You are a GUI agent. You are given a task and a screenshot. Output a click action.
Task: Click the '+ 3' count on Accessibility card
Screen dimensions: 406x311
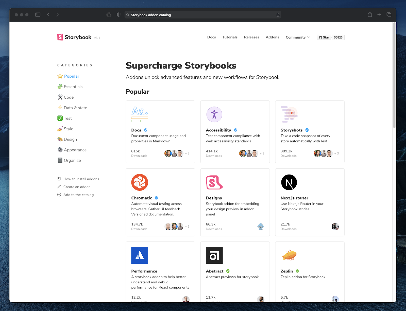click(x=262, y=153)
